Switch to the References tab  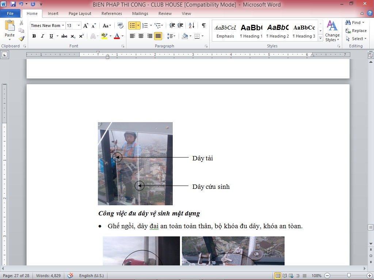point(112,13)
